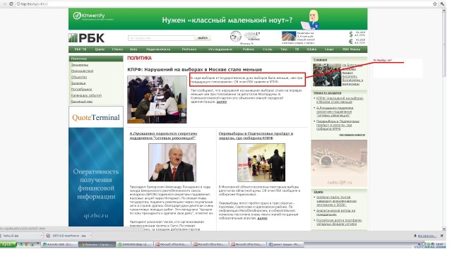Click the dollar exchange rate symbol
The width and height of the screenshot is (452, 254).
[351, 34]
